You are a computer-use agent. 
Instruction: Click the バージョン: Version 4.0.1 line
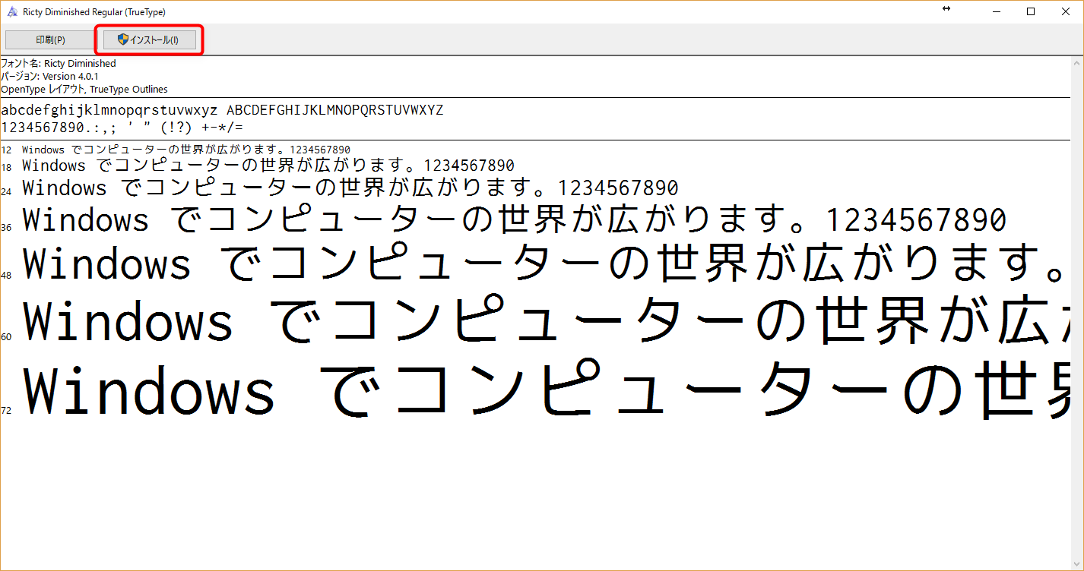pos(49,77)
